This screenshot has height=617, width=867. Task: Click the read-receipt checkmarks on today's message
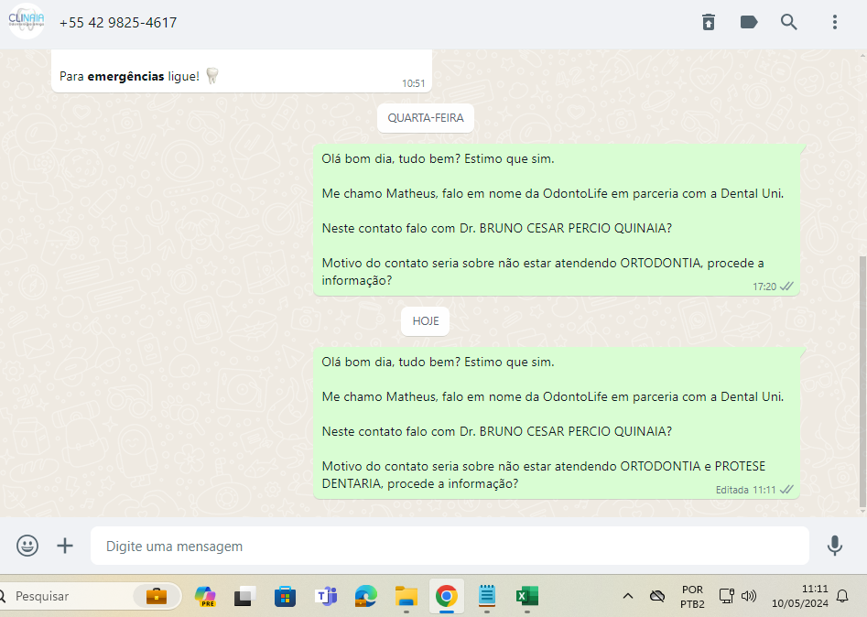tap(786, 490)
